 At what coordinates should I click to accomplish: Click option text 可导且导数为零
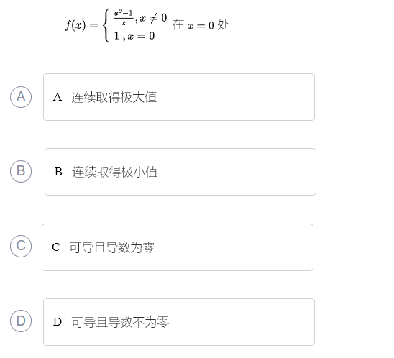(x=112, y=247)
